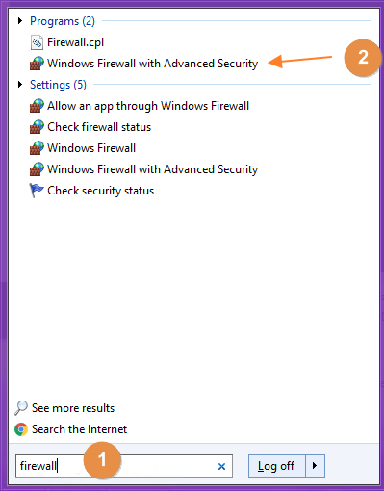This screenshot has height=491, width=384.
Task: Open the shutdown options arrow beside Log off
Action: (315, 466)
